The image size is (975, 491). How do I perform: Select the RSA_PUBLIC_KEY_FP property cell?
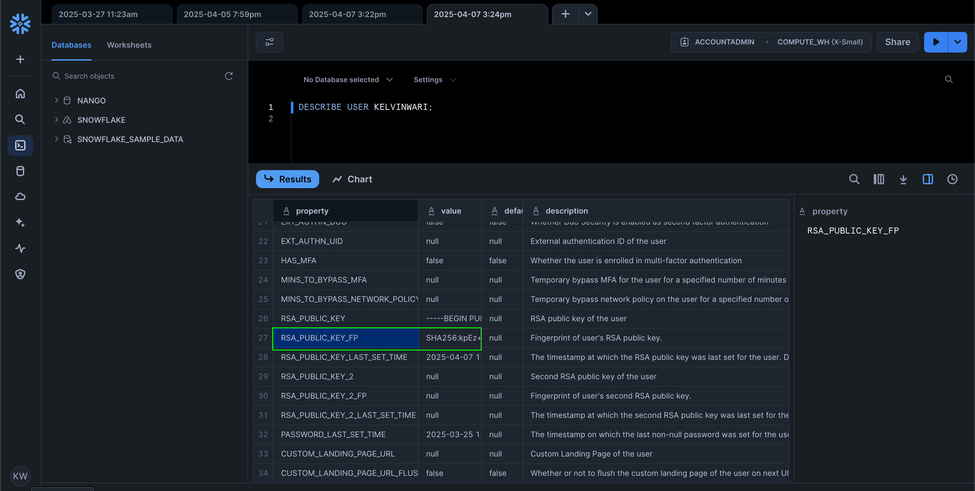[346, 338]
